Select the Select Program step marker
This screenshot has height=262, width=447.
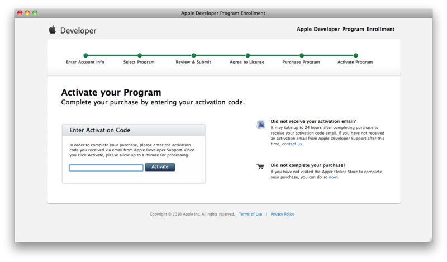[140, 55]
